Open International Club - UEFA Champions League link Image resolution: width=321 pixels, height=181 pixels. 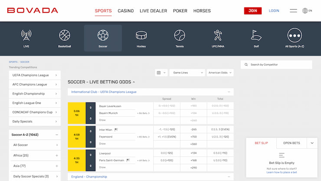click(x=104, y=92)
